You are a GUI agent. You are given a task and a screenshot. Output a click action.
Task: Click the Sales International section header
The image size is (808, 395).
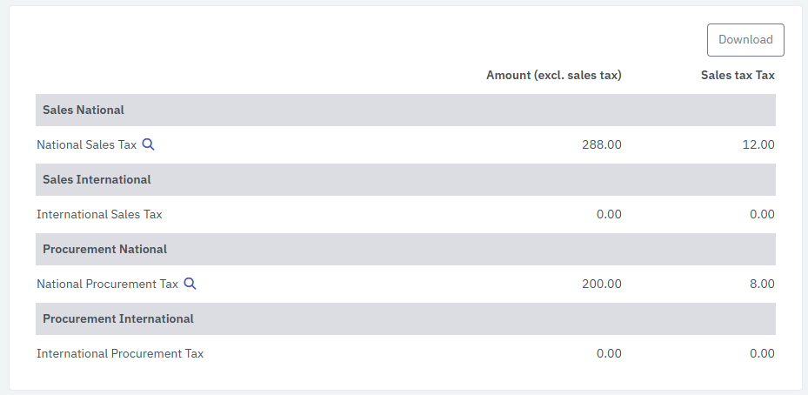[97, 180]
